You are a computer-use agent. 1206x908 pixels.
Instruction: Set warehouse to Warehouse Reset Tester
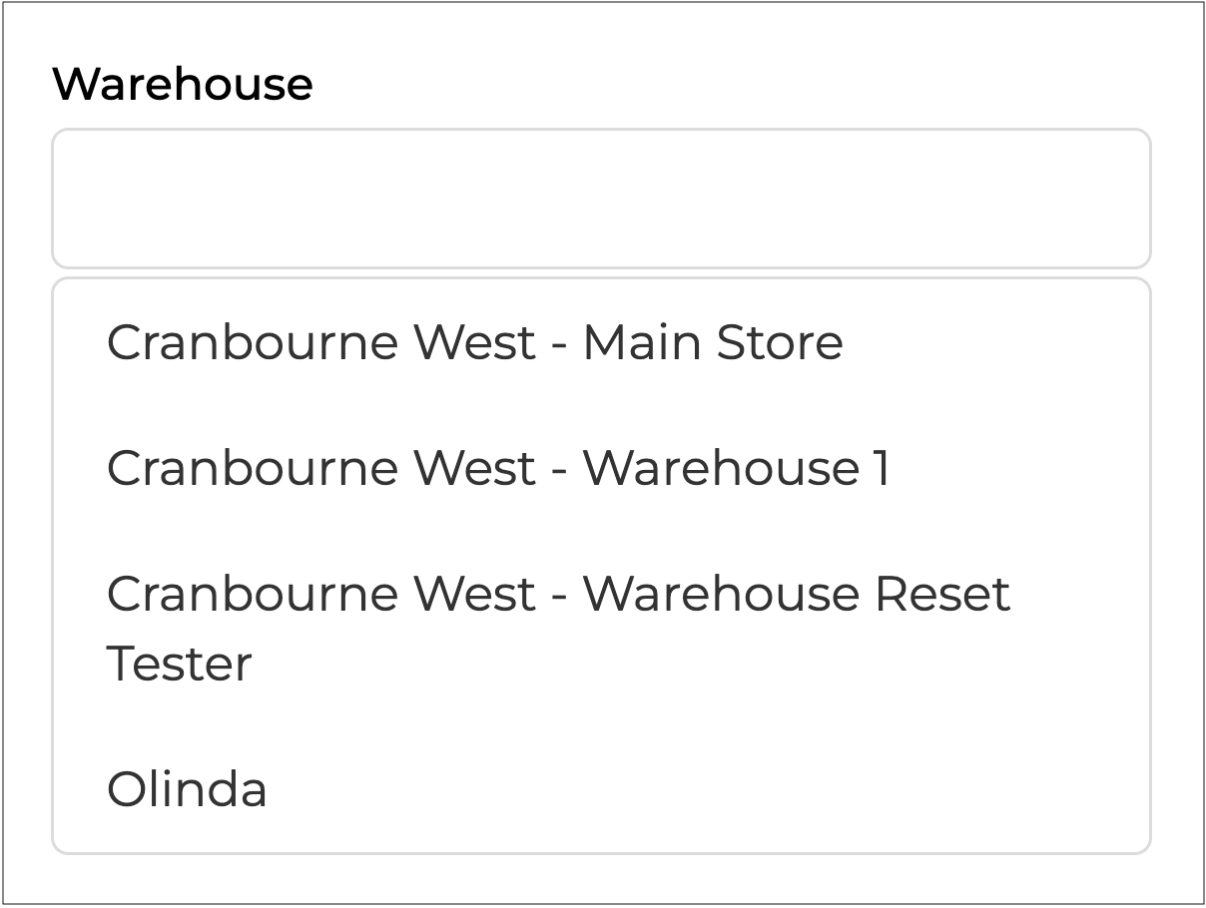pyautogui.click(x=558, y=628)
